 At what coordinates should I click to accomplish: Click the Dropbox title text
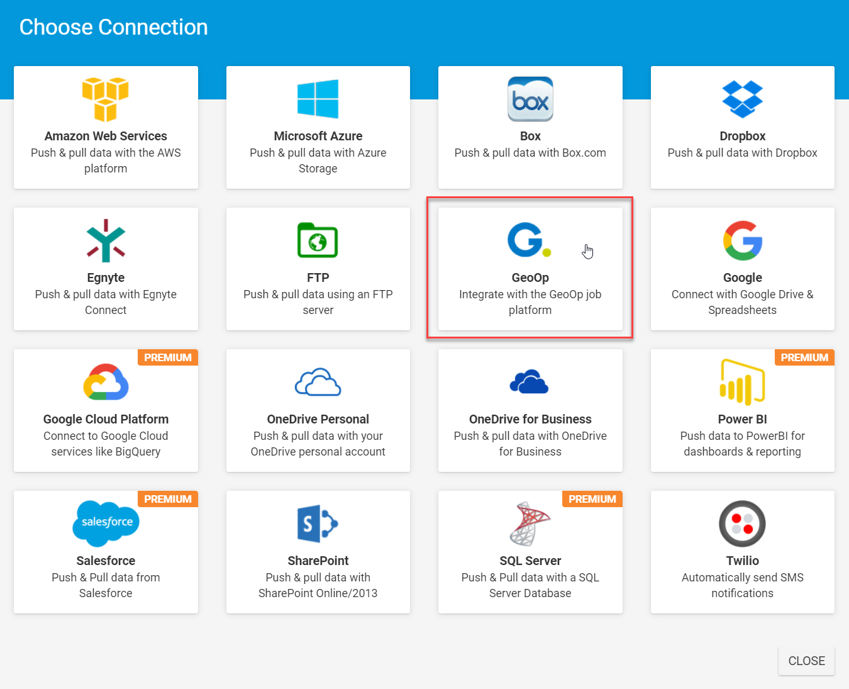(743, 136)
